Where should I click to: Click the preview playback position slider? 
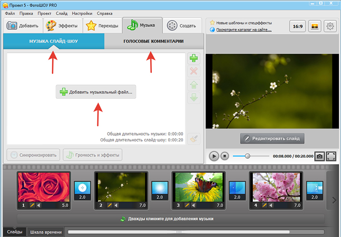tap(251, 156)
